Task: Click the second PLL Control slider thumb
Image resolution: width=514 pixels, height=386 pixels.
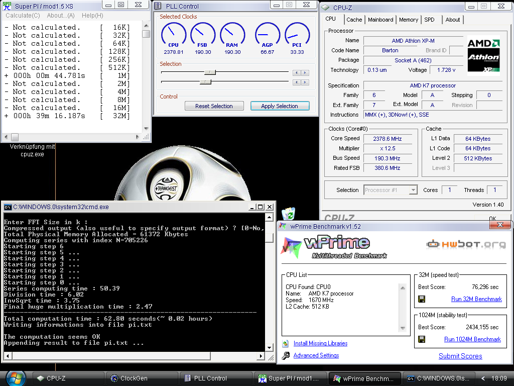Action: pos(205,82)
